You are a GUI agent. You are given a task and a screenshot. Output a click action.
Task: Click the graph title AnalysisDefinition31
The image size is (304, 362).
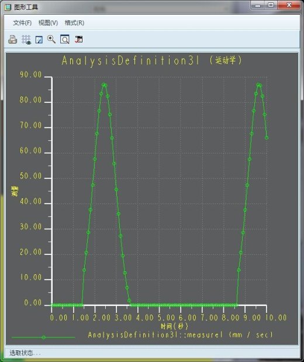130,61
